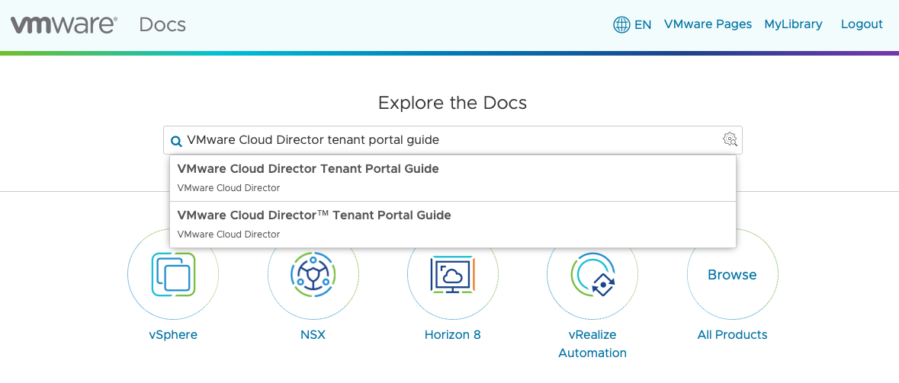Click the vRealize Automation product icon

592,274
